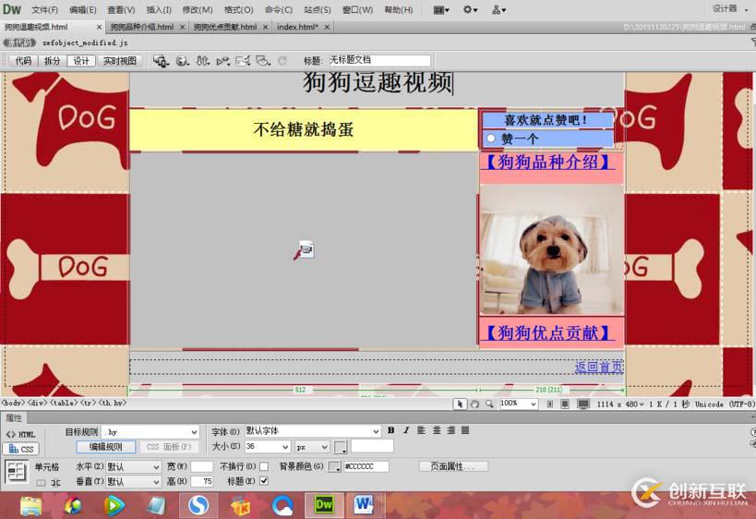Select the 赞一个 radio button
Screen dimensions: 756x519
tap(491, 139)
